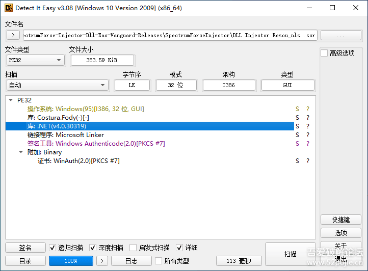
Task: Click the S button on the Microsoft Linker row
Action: (x=297, y=135)
